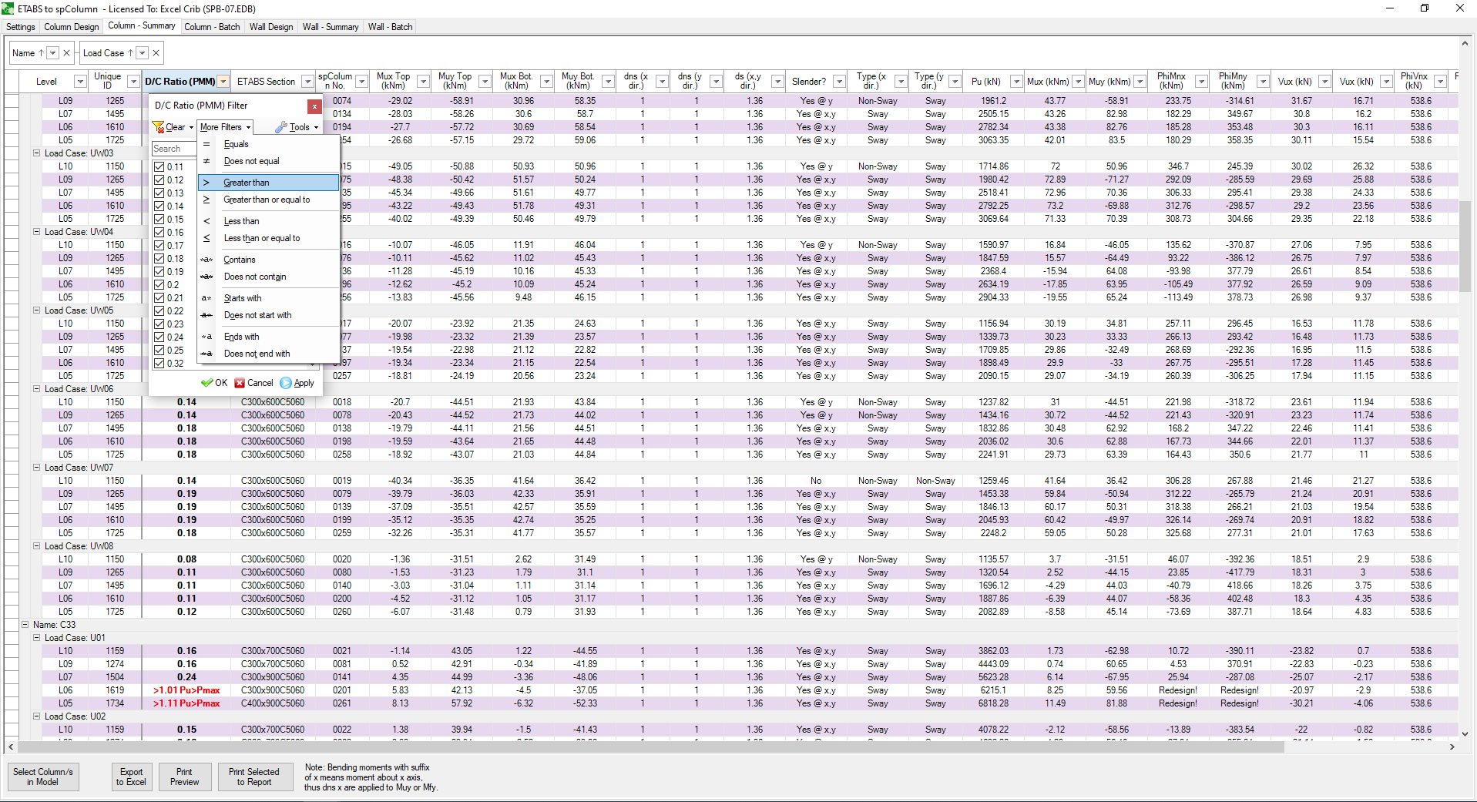Viewport: 1477px width, 802px height.
Task: Click the red Cancel icon
Action: (240, 383)
